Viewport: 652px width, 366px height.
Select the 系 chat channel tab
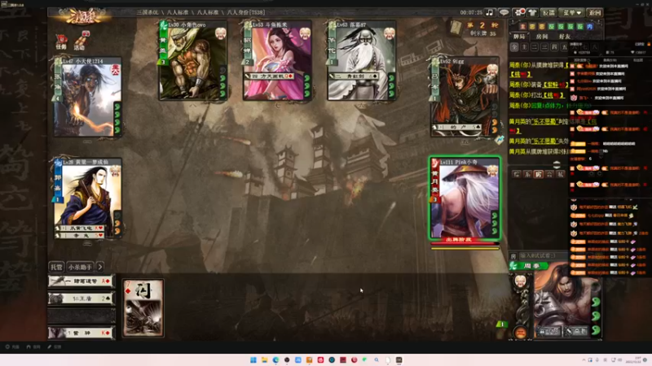pyautogui.click(x=527, y=174)
